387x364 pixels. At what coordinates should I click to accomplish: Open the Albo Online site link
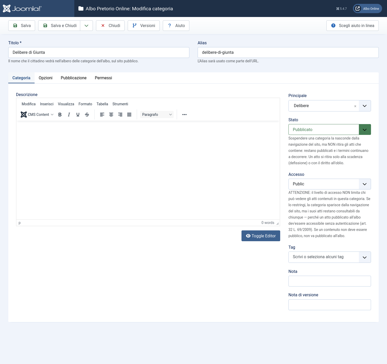[x=367, y=8]
